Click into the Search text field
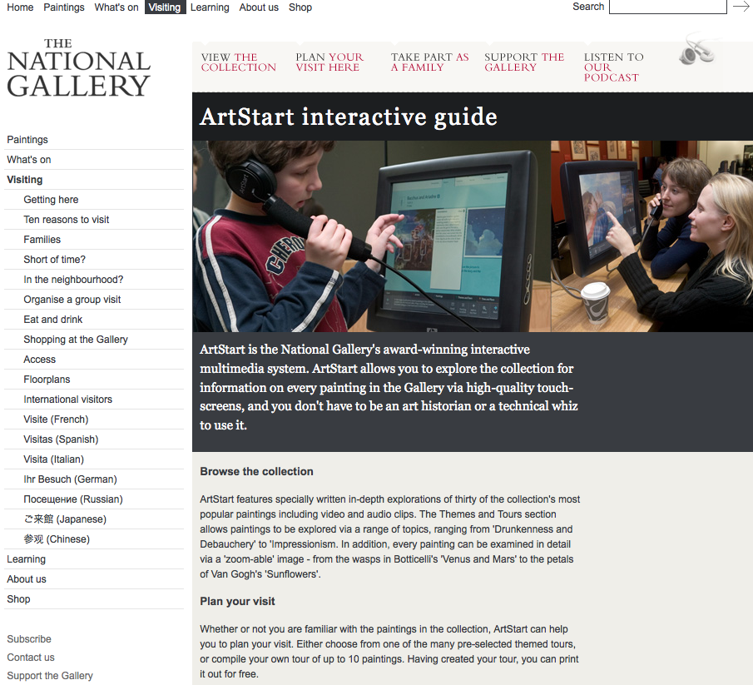This screenshot has height=685, width=753. point(667,7)
